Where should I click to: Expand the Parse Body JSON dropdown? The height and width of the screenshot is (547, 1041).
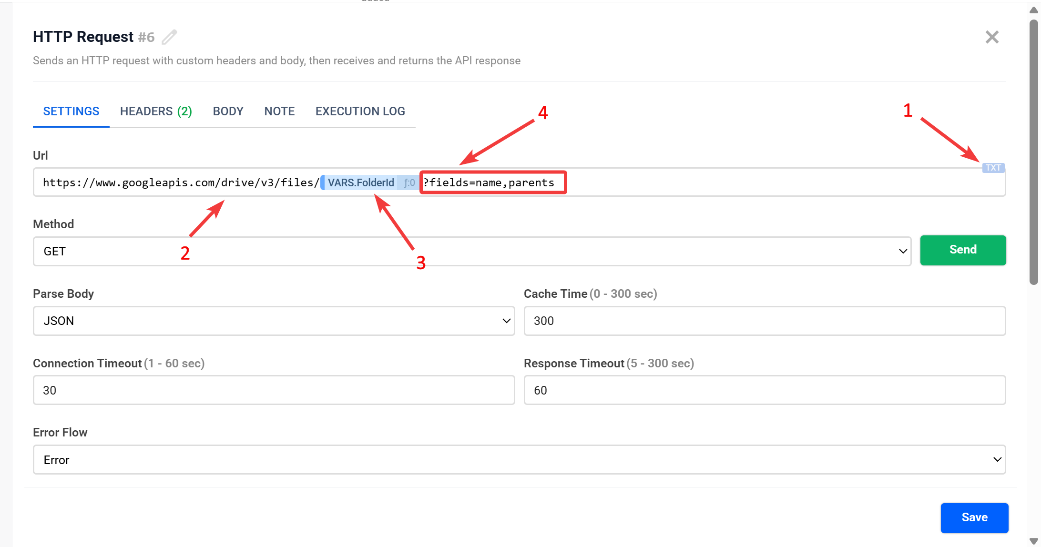tap(274, 321)
